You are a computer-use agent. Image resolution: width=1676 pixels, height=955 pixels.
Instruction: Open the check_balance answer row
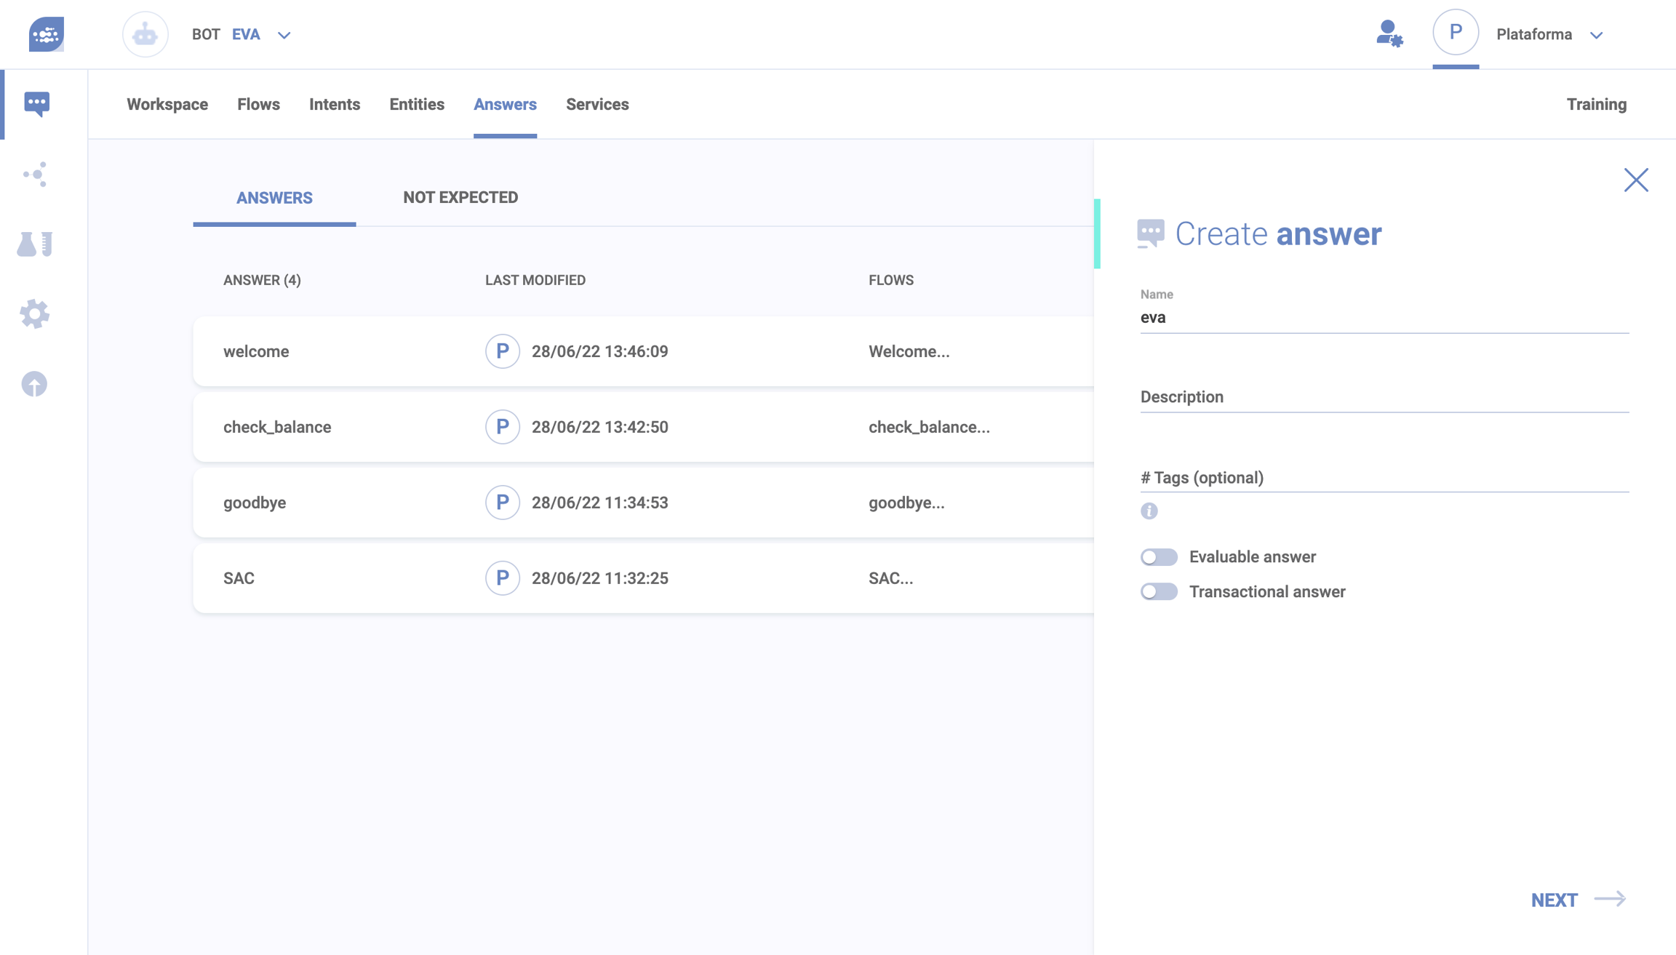coord(276,427)
